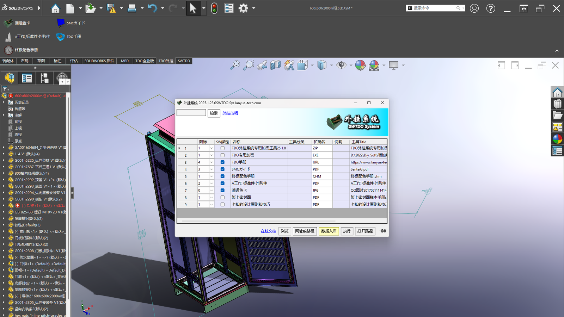
Task: Open the Options gear icon
Action: point(243,8)
